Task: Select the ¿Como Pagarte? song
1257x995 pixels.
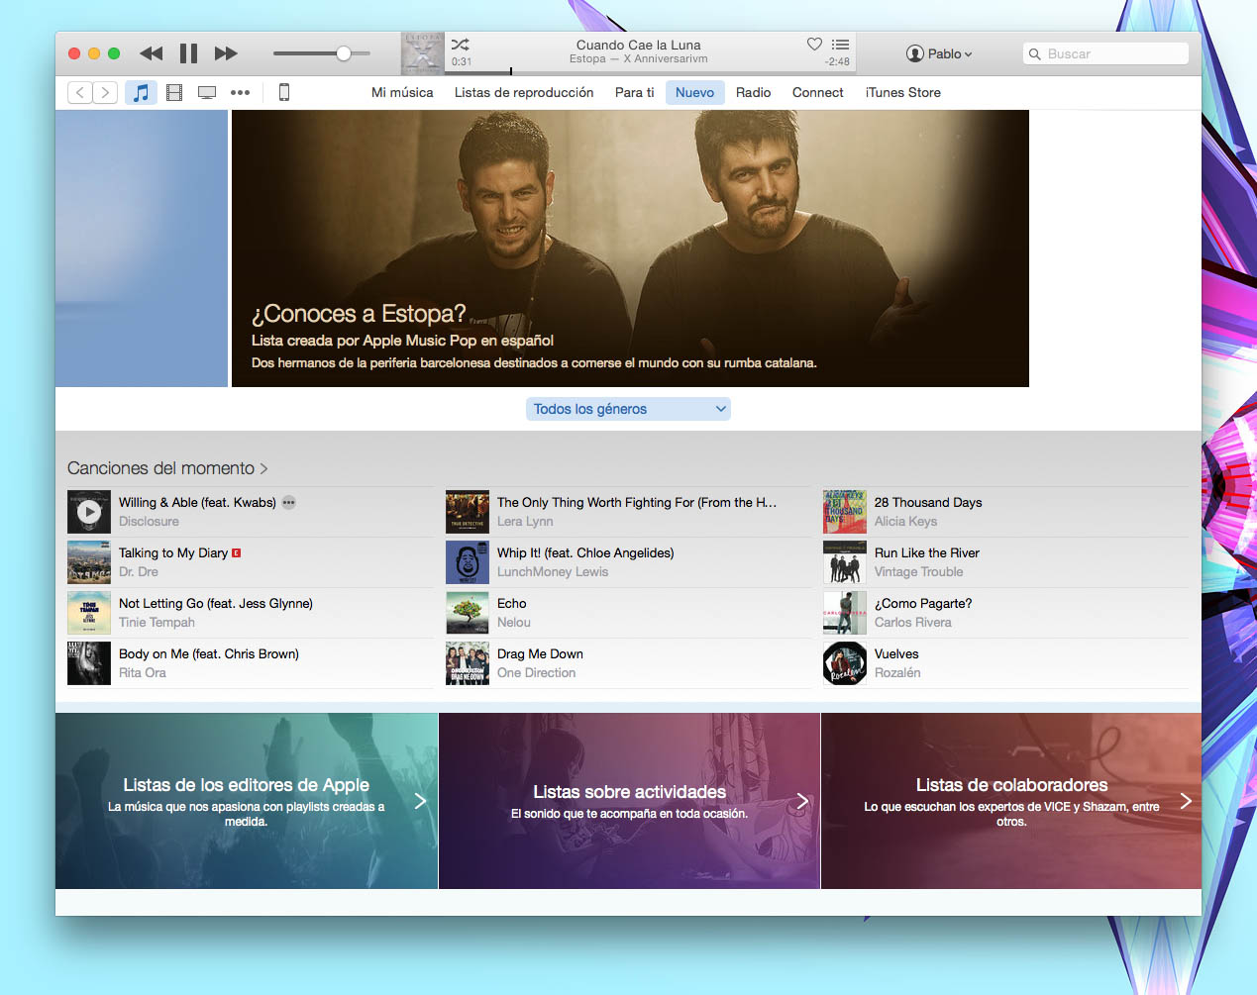Action: (923, 603)
